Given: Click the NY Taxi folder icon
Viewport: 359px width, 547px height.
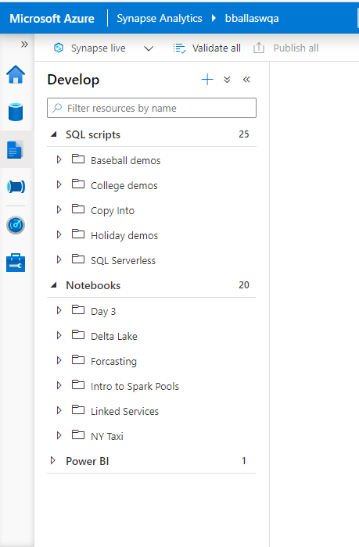Looking at the screenshot, I should 78,435.
